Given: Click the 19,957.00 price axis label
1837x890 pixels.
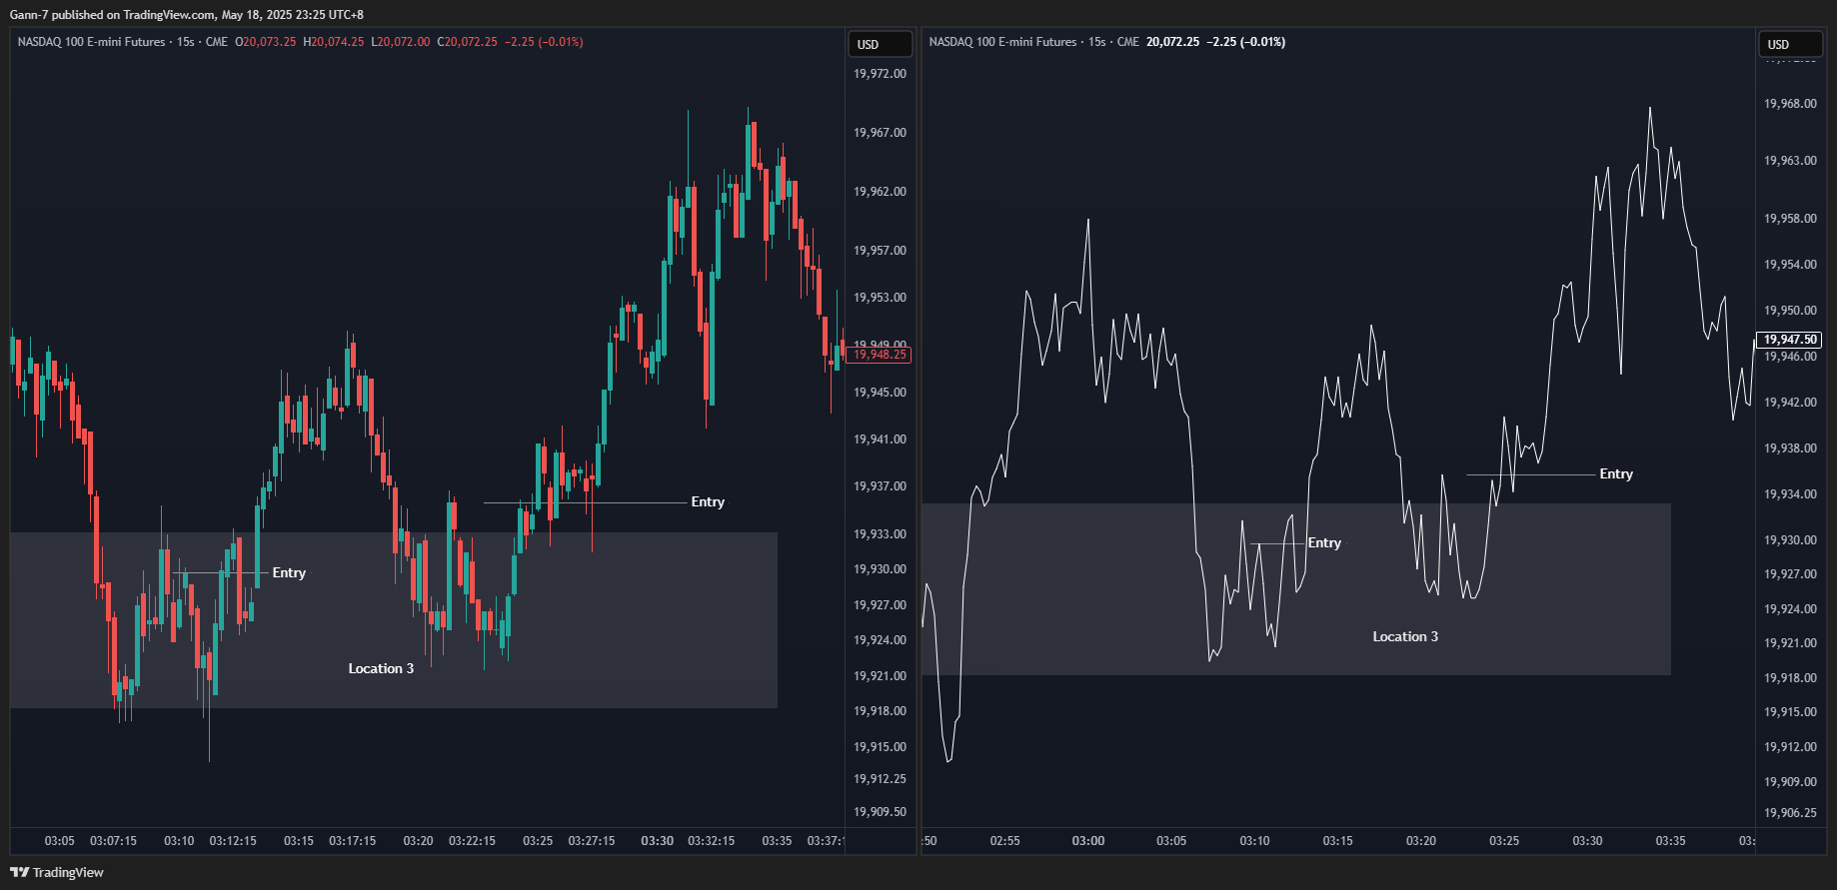Looking at the screenshot, I should point(880,251).
